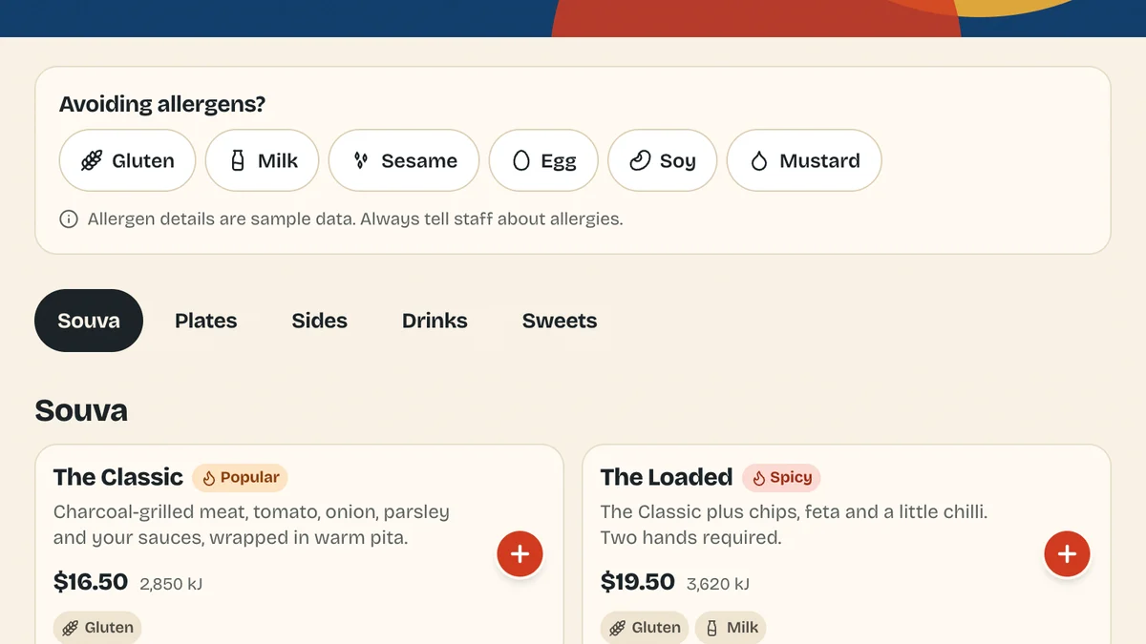Open the Drinks category tab
This screenshot has height=644, width=1146.
(x=435, y=321)
